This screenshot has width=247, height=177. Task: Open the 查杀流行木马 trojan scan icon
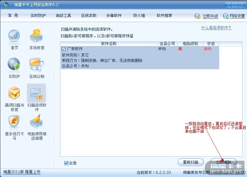point(14,121)
